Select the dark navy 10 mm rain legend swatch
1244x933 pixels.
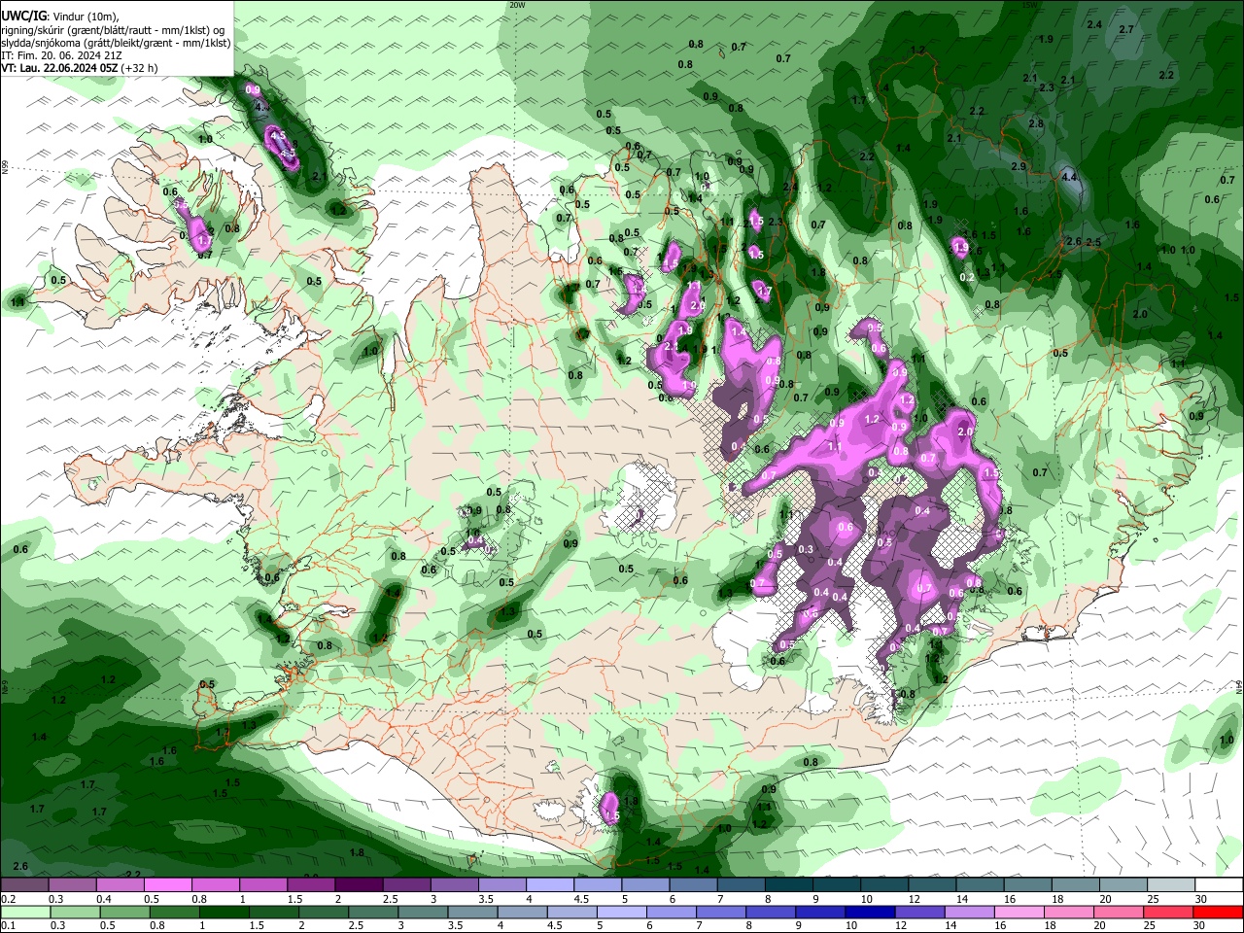[869, 913]
